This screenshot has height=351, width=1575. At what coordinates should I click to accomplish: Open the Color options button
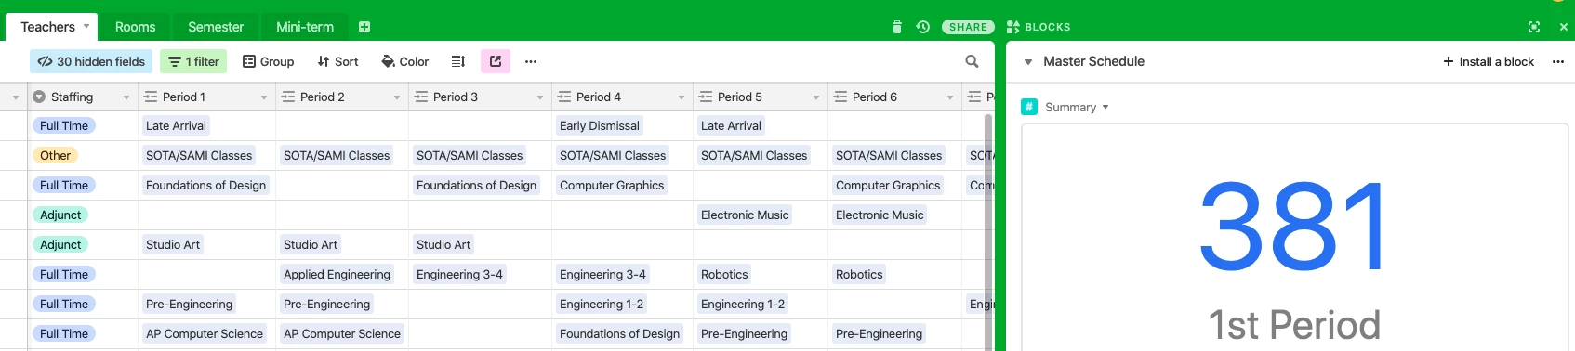[x=404, y=61]
